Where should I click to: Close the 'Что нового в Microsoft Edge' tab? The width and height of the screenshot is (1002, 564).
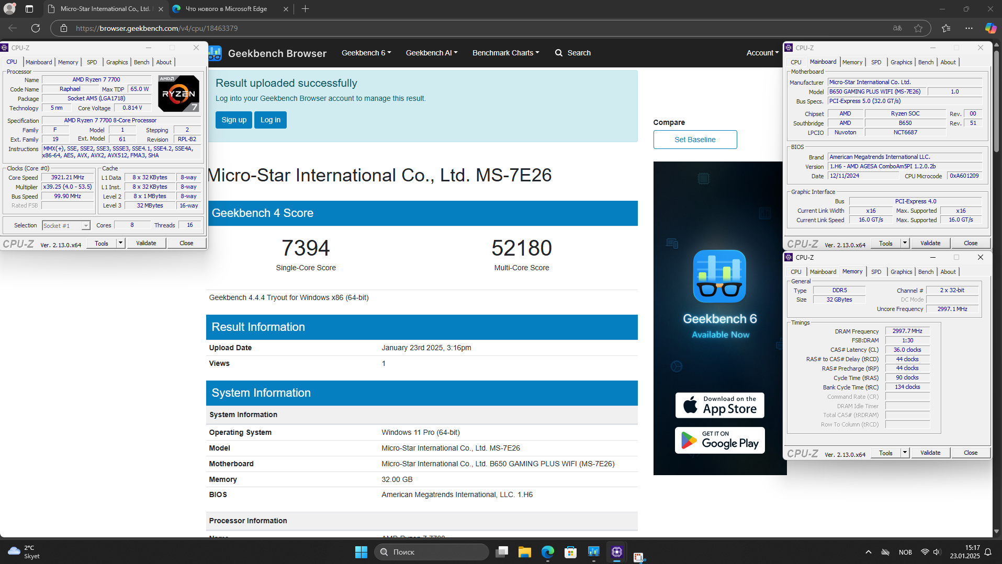tap(286, 9)
